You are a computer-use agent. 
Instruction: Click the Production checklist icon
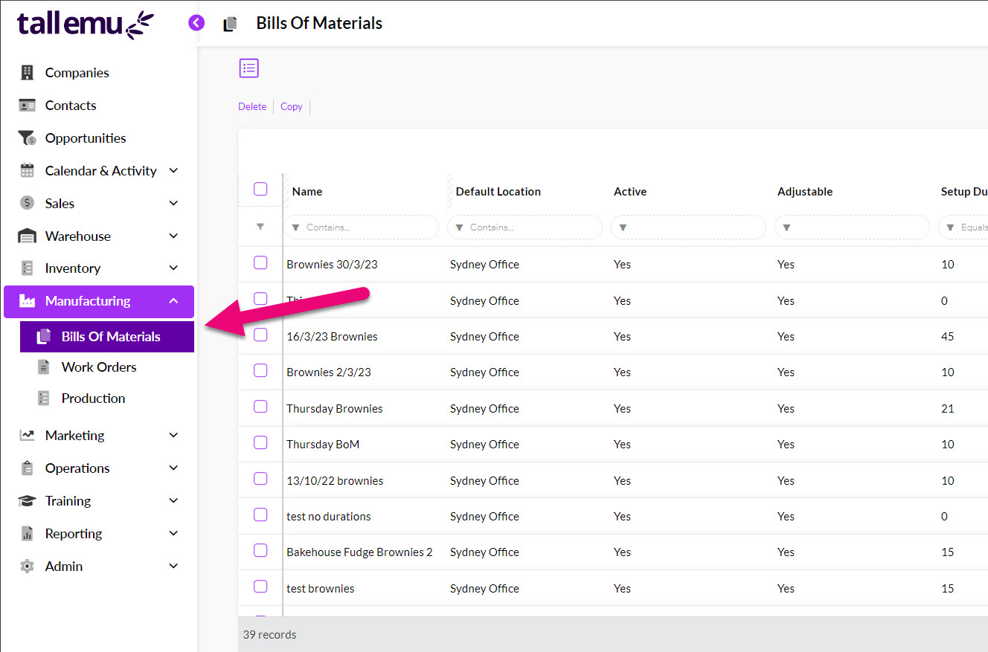(44, 398)
